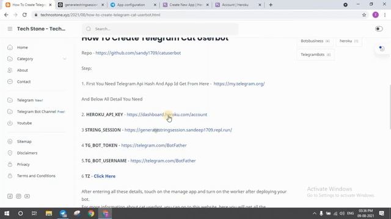The width and height of the screenshot is (391, 219).
Task: Click the Disclaimers sidebar icon
Action: point(10,153)
